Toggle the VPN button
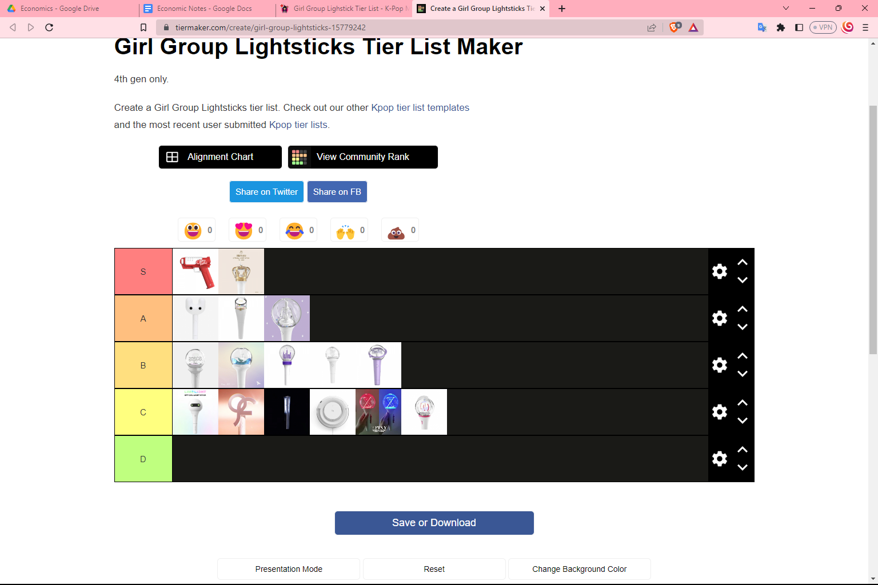This screenshot has width=878, height=585. 823,27
